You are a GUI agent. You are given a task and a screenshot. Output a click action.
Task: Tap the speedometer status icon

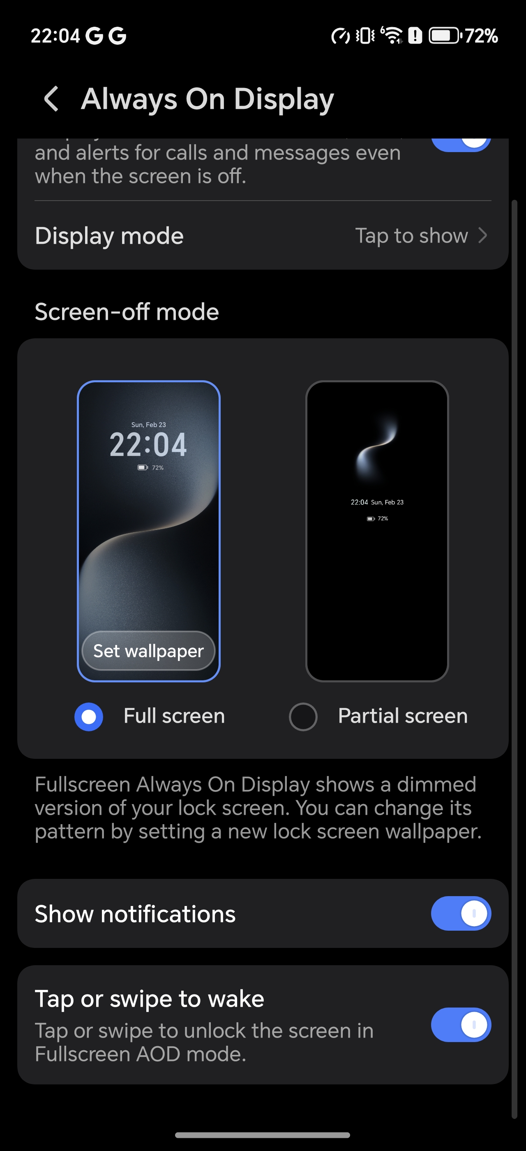click(x=340, y=36)
